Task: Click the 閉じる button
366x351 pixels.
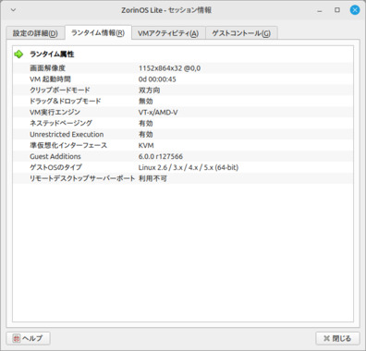Action: tap(337, 338)
